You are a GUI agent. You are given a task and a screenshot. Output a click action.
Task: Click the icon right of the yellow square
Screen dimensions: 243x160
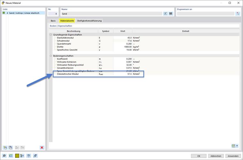point(22,156)
